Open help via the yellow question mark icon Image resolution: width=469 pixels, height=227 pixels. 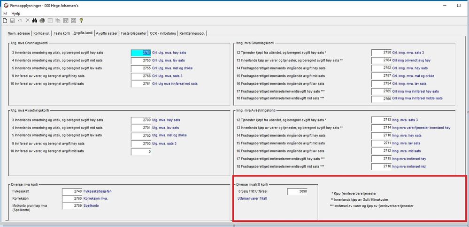click(81, 21)
